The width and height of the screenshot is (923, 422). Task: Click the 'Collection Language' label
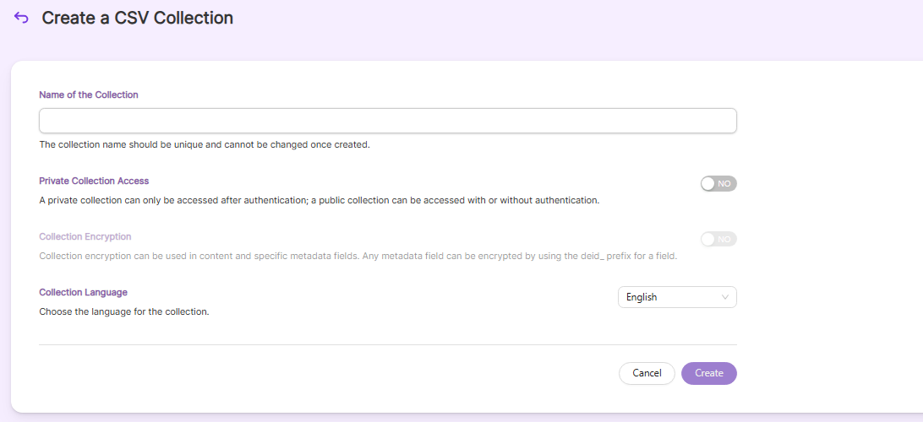[83, 291]
